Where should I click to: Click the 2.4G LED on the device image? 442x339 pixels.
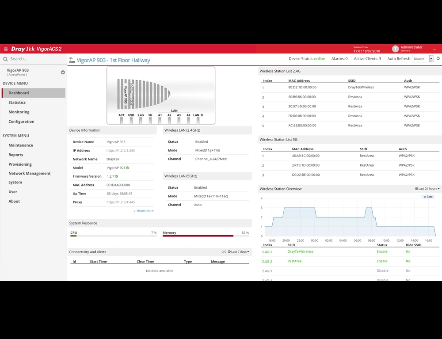(141, 121)
